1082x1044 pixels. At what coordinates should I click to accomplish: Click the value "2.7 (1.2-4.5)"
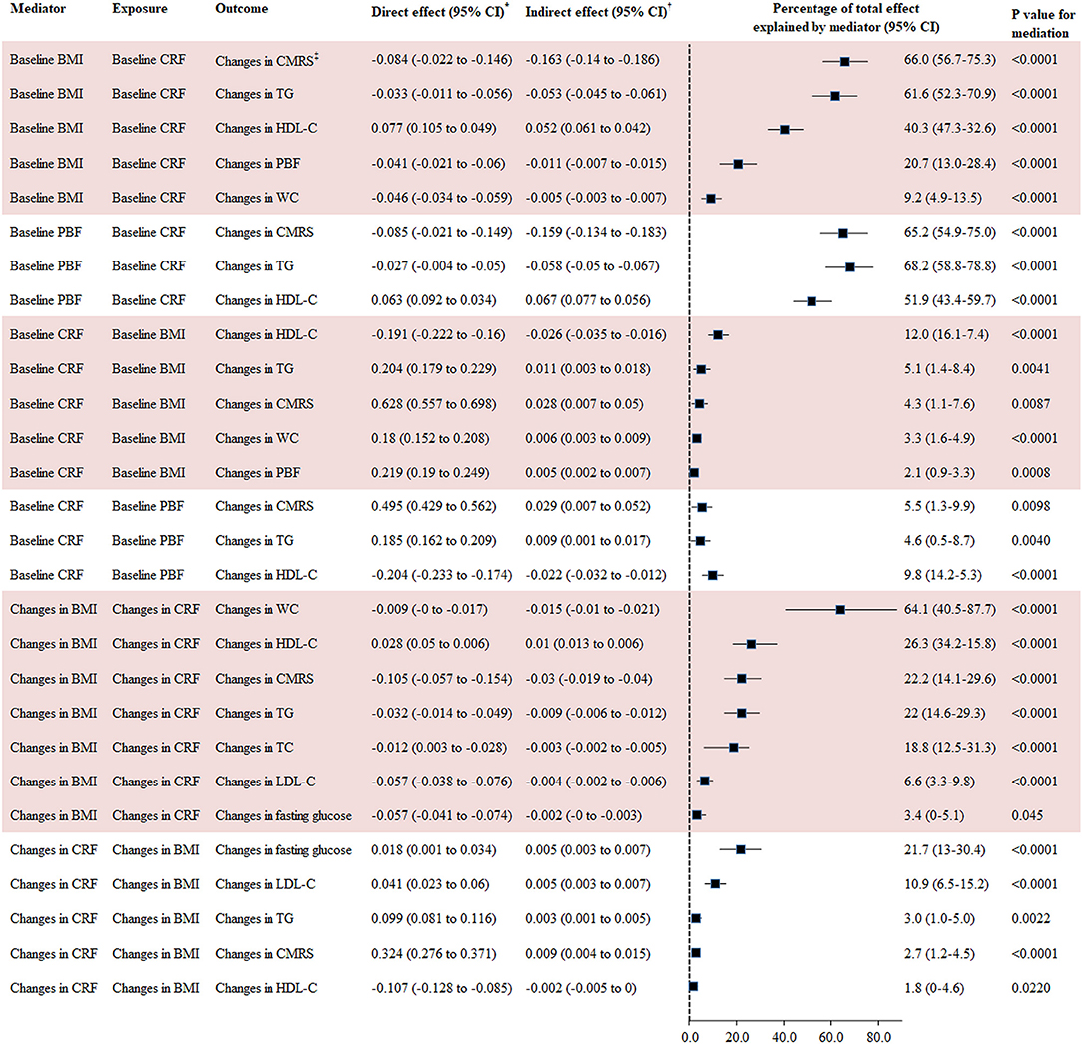point(939,953)
